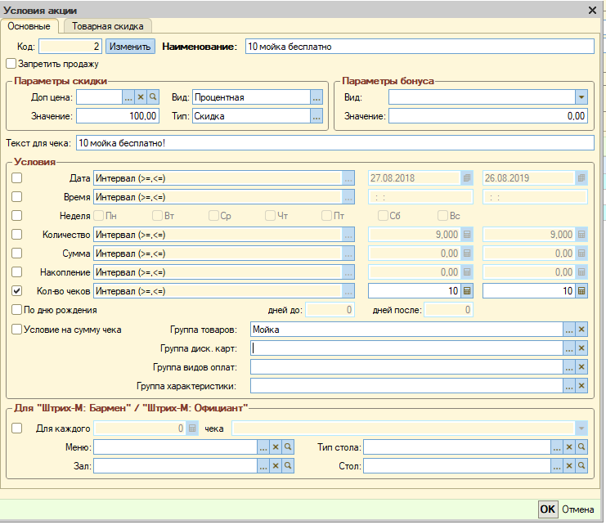Switch to Товарная скидка tab
The width and height of the screenshot is (606, 525).
click(x=107, y=26)
